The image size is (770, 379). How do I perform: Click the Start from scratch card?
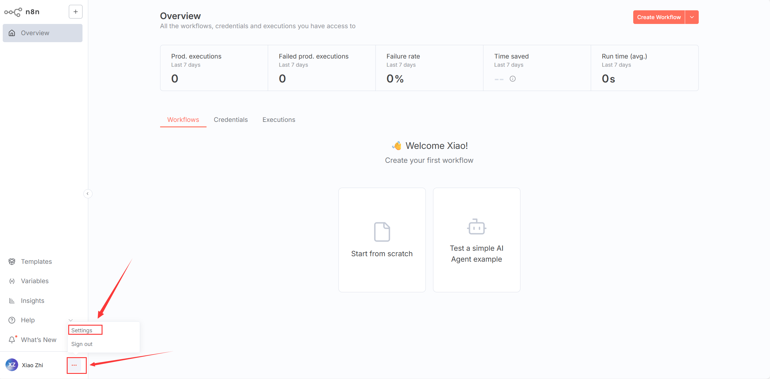tap(382, 240)
